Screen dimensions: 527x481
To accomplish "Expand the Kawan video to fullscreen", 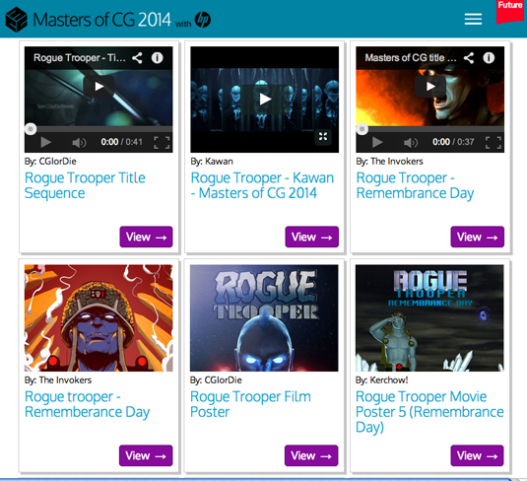I will 323,136.
